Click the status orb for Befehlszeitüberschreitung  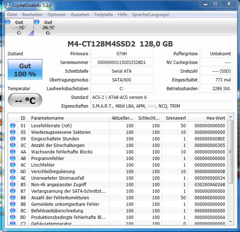coord(13,211)
